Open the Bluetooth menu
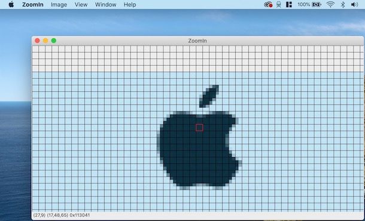365x221 pixels. (x=343, y=4)
